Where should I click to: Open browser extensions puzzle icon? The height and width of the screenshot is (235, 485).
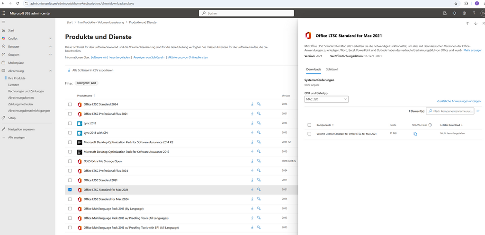coord(466,3)
